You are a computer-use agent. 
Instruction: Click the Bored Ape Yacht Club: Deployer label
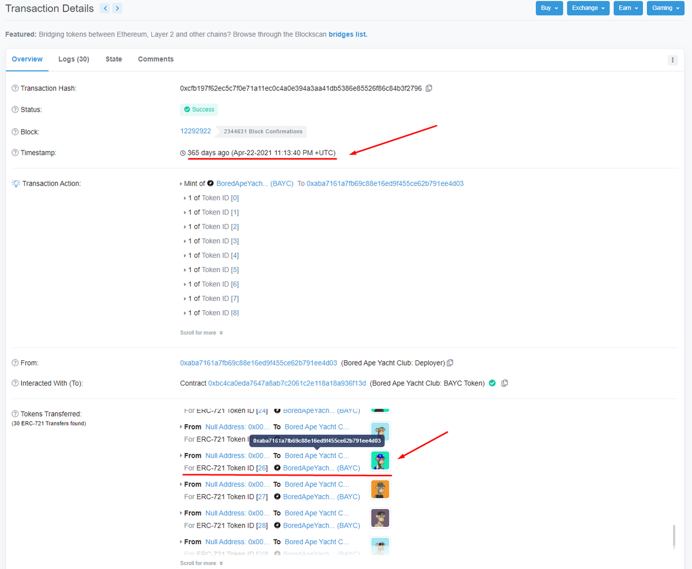pyautogui.click(x=393, y=363)
